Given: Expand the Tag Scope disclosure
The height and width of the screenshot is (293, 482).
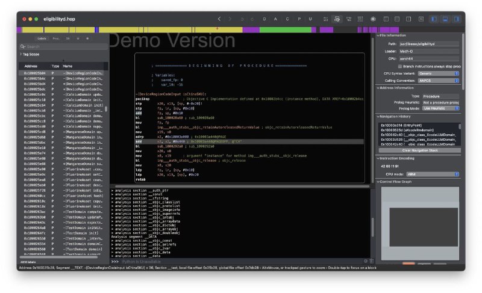Looking at the screenshot, I should click(x=20, y=54).
